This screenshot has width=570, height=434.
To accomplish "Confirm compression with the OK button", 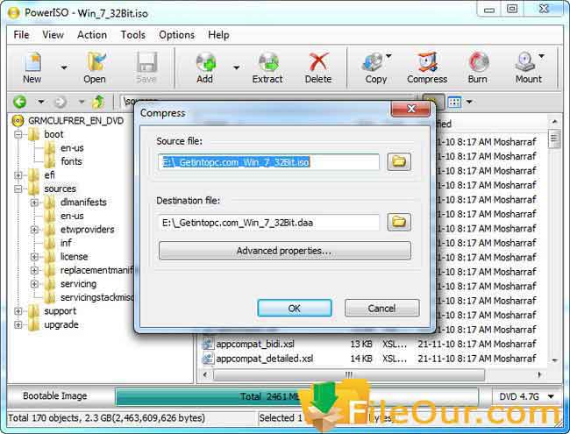I will tap(295, 309).
